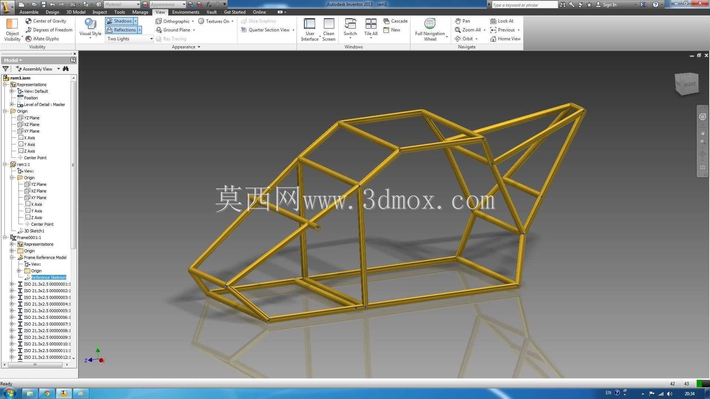Open the Assemble ribbon tab
710x399 pixels.
[x=29, y=12]
